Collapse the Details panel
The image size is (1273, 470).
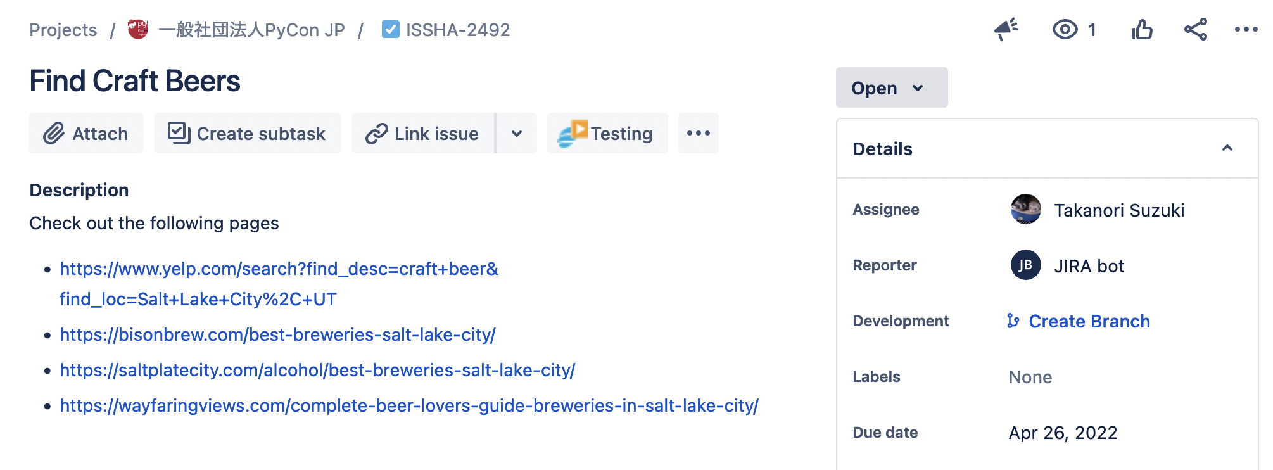pos(1227,148)
